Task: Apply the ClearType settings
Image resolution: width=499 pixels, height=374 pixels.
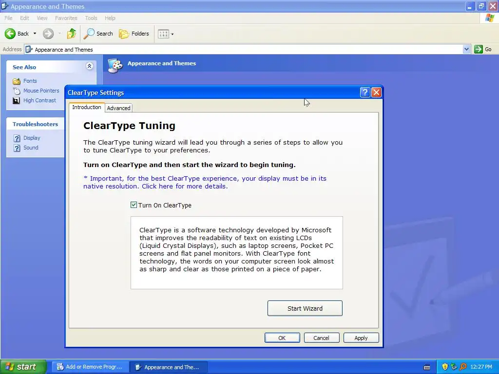Action: (361, 338)
